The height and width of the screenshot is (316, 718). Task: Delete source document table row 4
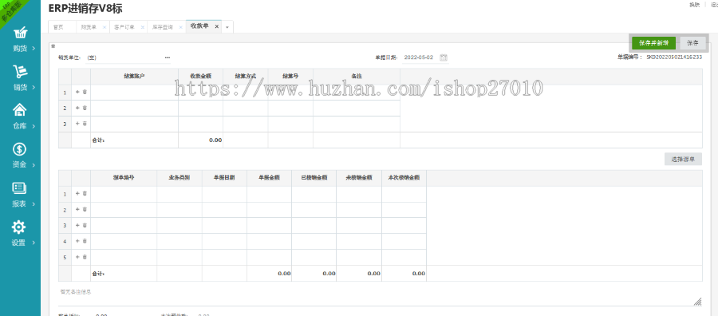(x=85, y=241)
